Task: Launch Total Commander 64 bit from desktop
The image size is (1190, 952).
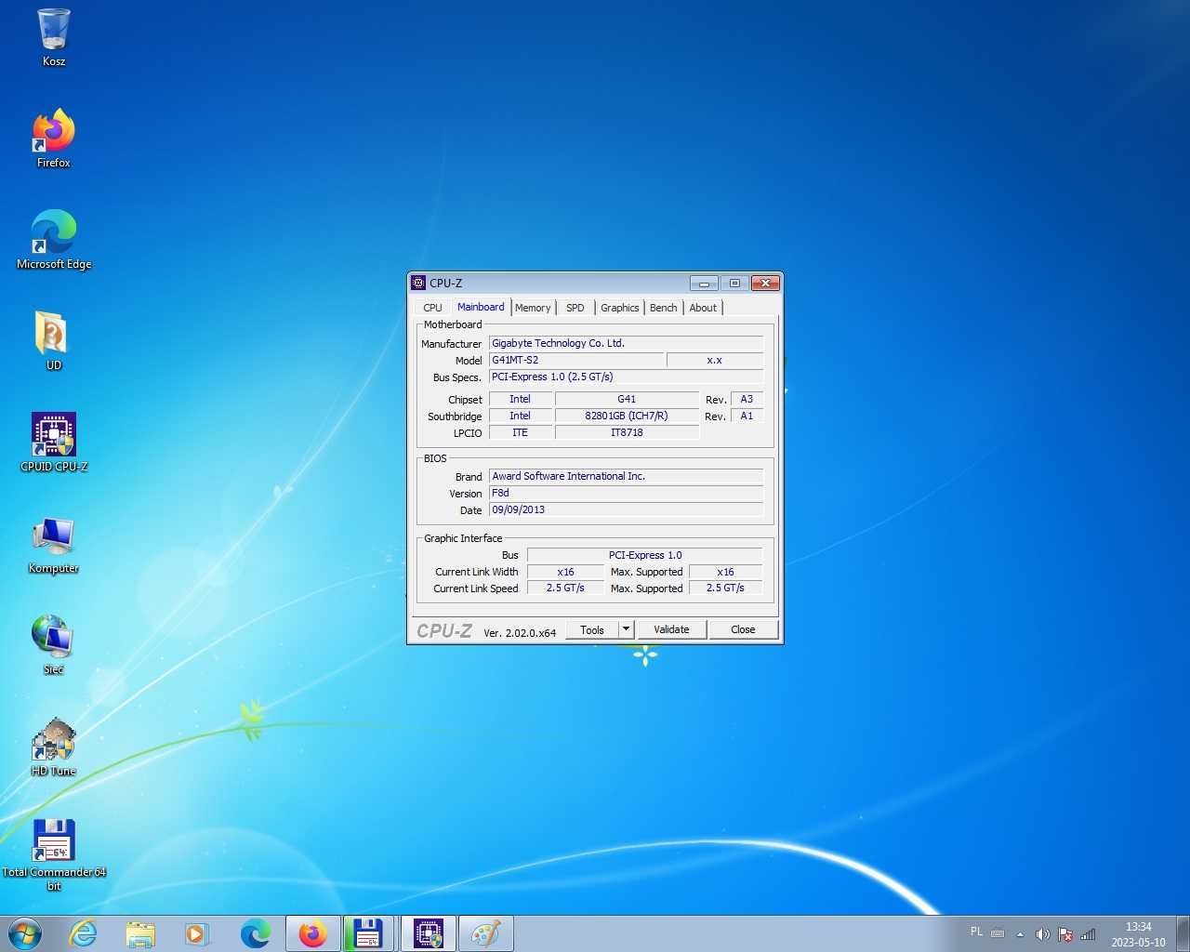Action: (x=54, y=854)
